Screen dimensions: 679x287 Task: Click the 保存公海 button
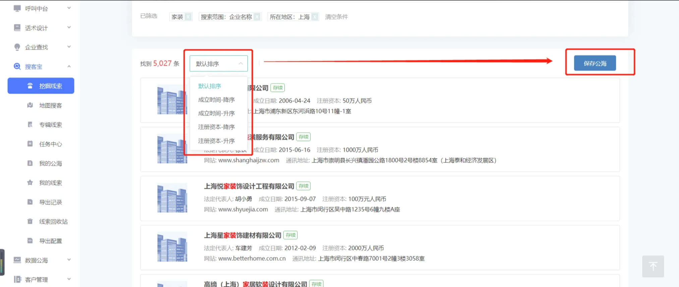[x=595, y=63]
